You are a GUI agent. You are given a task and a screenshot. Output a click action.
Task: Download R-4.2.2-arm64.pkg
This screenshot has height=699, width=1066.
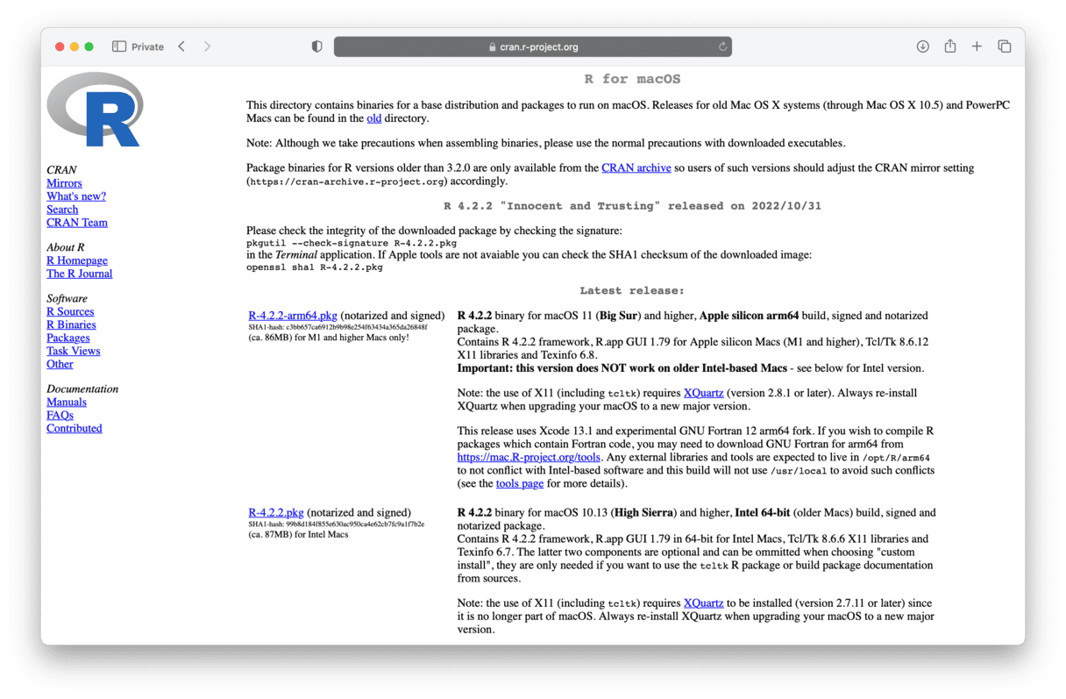pyautogui.click(x=293, y=316)
